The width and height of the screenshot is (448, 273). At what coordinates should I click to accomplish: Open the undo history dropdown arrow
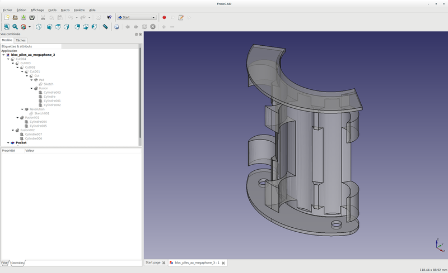point(77,17)
